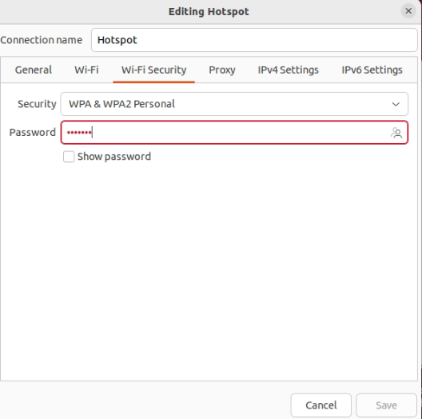
Task: Click the Save button
Action: click(x=386, y=405)
